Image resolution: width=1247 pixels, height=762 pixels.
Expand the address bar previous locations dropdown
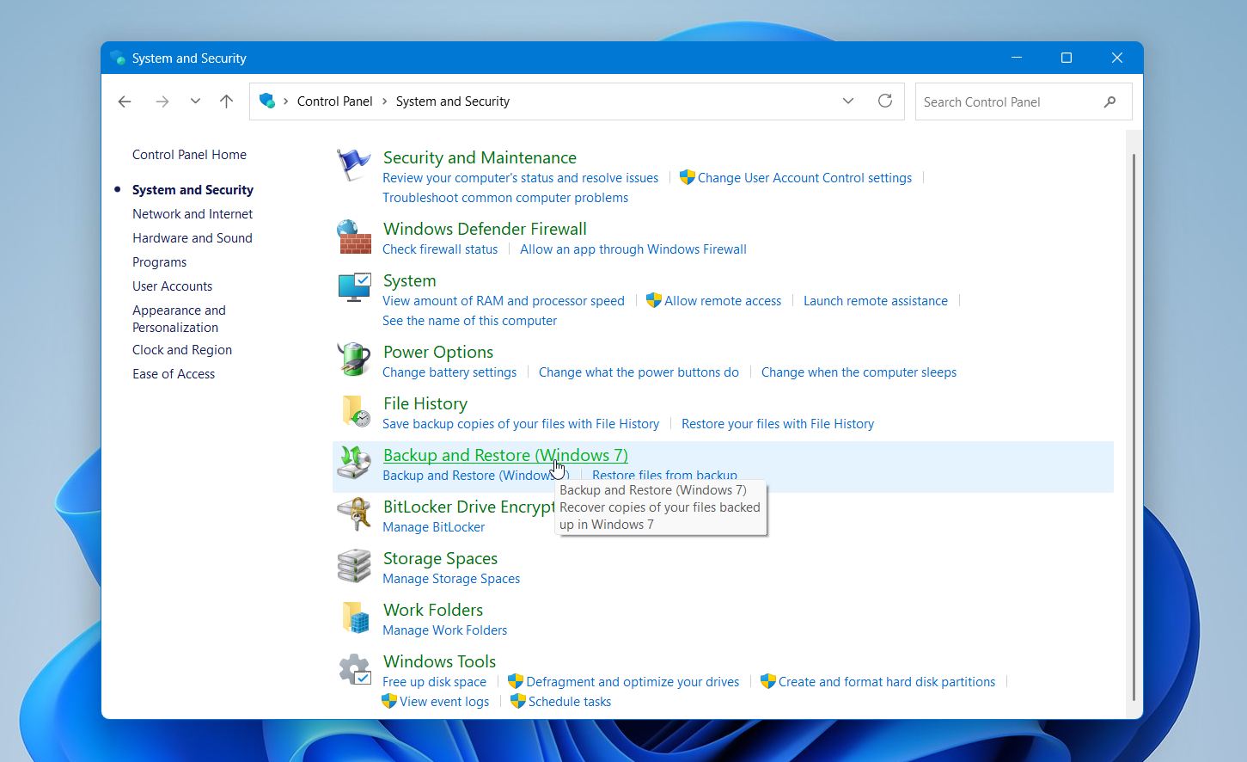pyautogui.click(x=848, y=101)
